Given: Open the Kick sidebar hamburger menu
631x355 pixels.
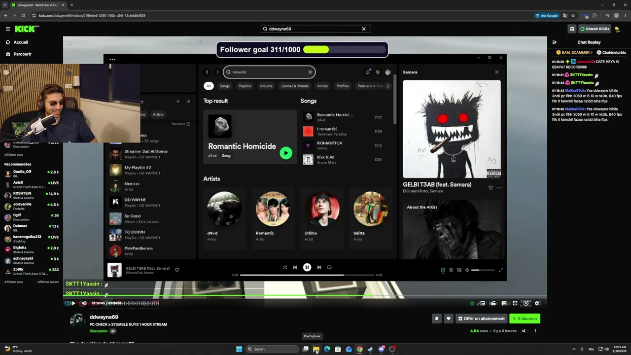Looking at the screenshot, I should coord(7,29).
